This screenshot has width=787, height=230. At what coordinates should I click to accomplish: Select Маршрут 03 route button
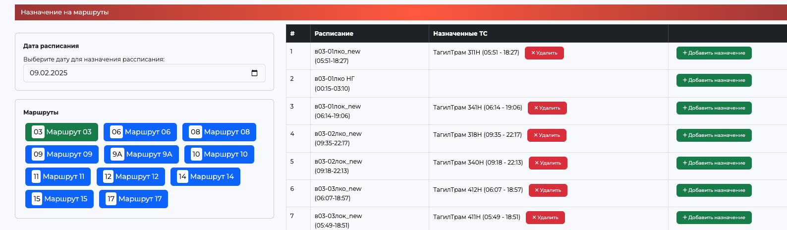[61, 132]
